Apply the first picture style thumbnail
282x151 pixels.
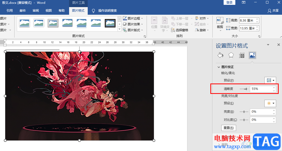pyautogui.click(x=24, y=23)
